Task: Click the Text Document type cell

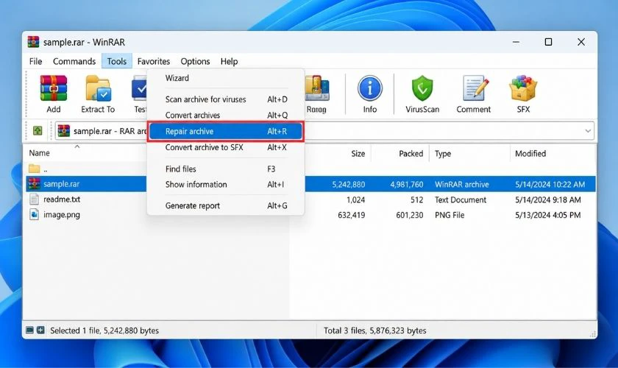Action: click(461, 199)
